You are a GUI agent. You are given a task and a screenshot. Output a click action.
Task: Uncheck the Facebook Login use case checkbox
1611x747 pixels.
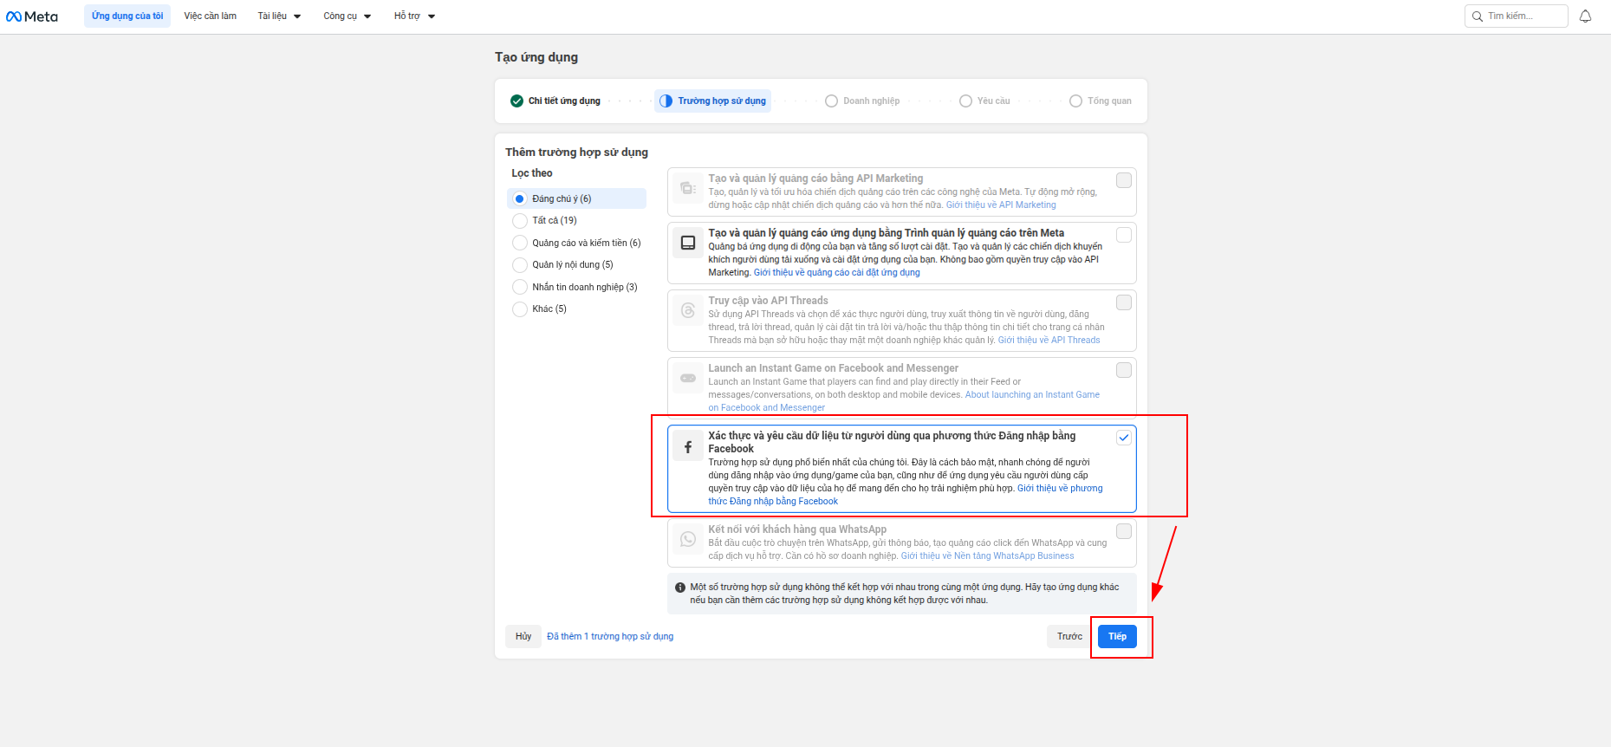(1124, 438)
